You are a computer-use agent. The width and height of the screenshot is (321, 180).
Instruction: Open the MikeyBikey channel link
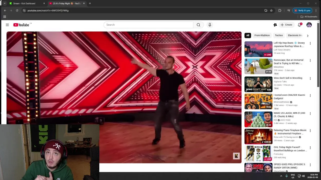tap(279, 67)
